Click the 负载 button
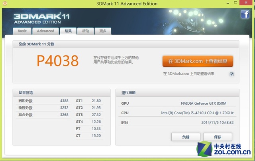 [186, 137]
